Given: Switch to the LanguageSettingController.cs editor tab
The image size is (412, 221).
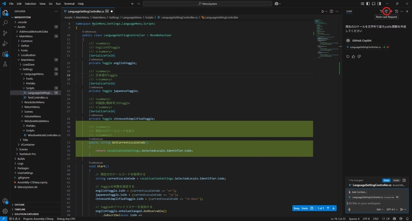Looking at the screenshot, I should tap(85, 11).
